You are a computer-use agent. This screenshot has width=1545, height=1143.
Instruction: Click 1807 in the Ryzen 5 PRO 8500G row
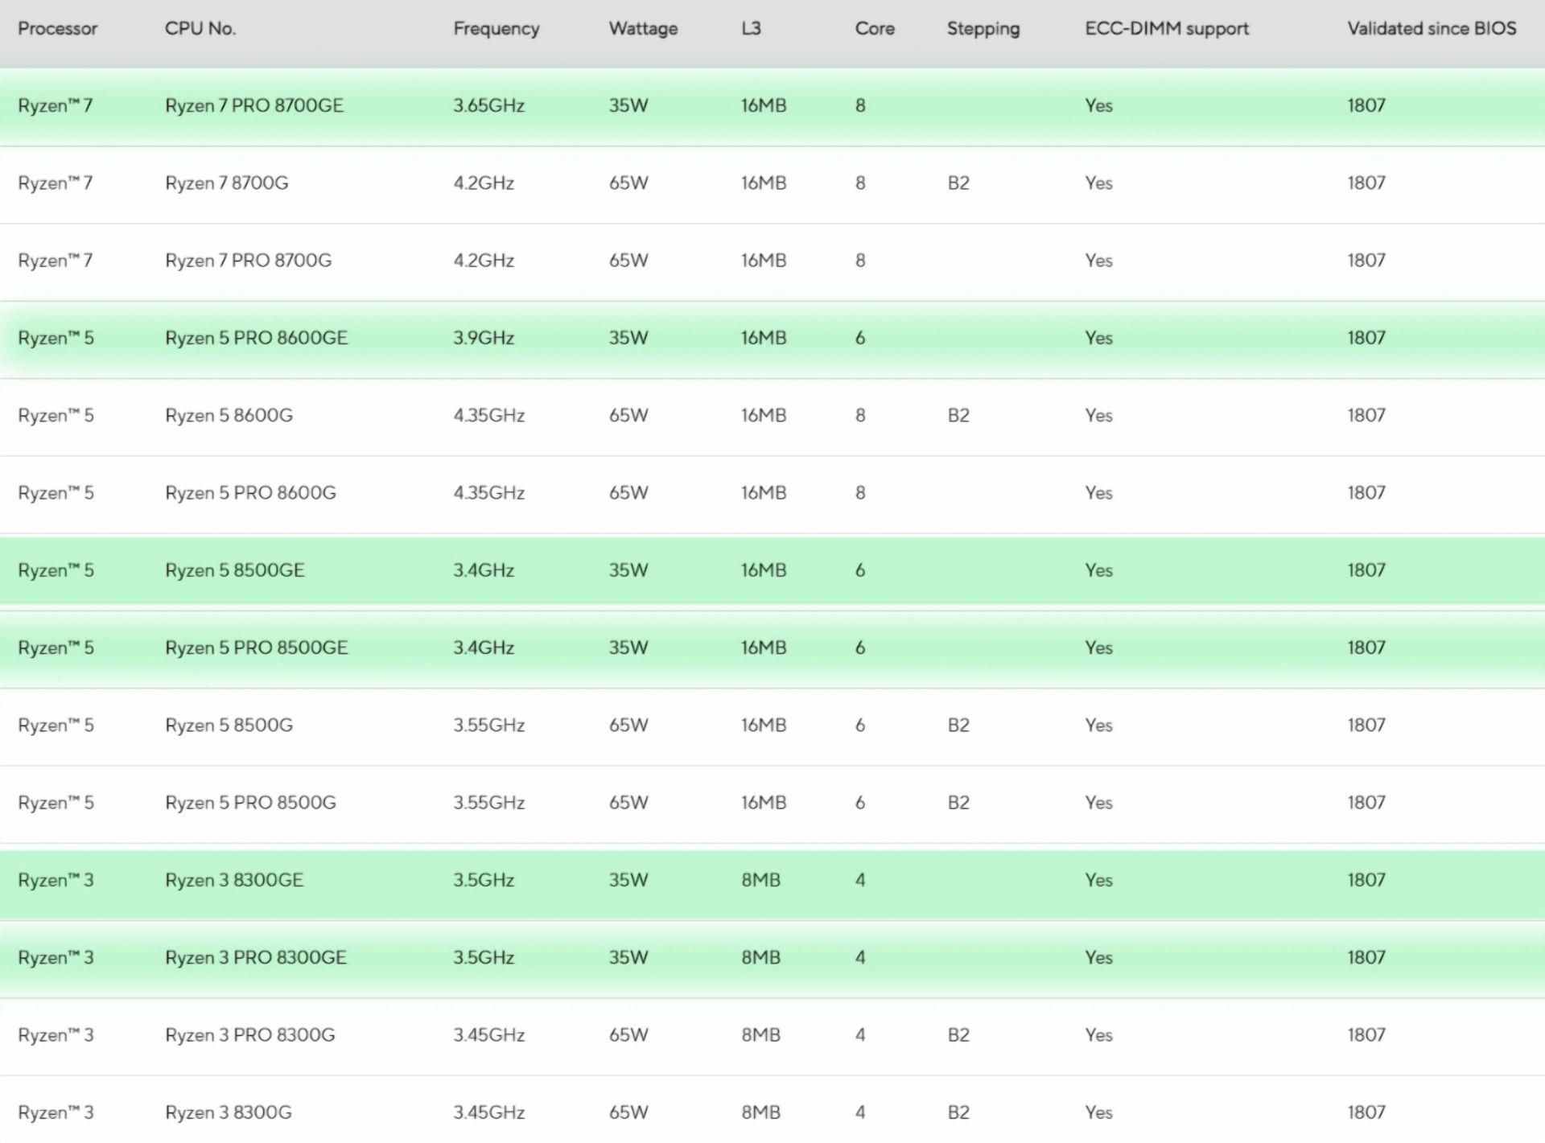(1366, 803)
